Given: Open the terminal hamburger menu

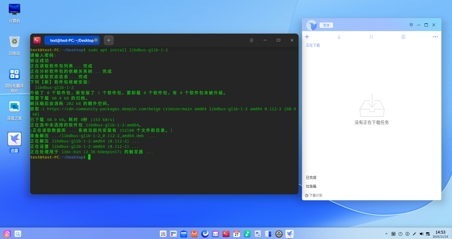Looking at the screenshot, I should pyautogui.click(x=252, y=40).
